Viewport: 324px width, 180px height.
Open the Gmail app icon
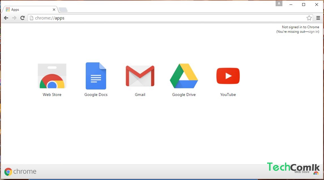click(x=140, y=76)
